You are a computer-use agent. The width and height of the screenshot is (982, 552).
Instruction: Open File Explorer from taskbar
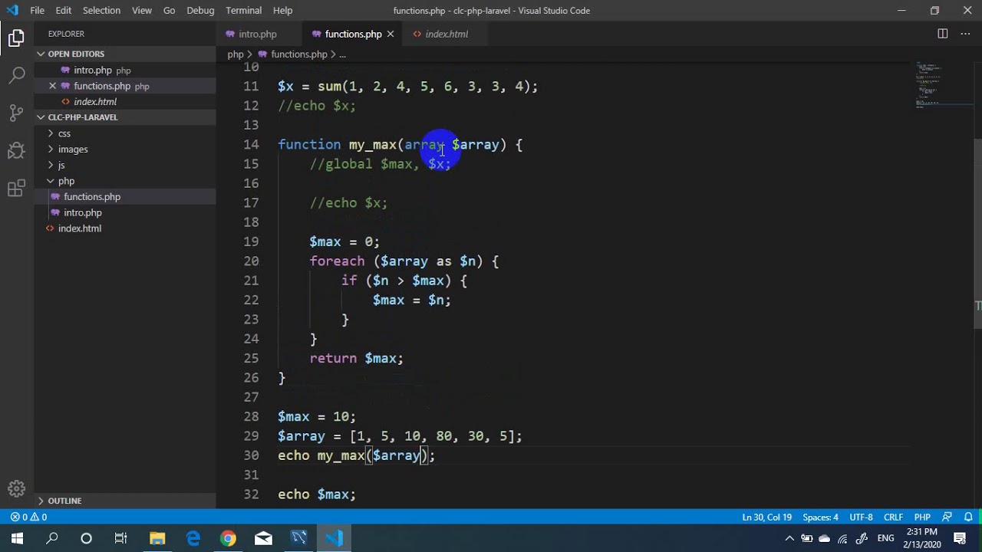157,538
